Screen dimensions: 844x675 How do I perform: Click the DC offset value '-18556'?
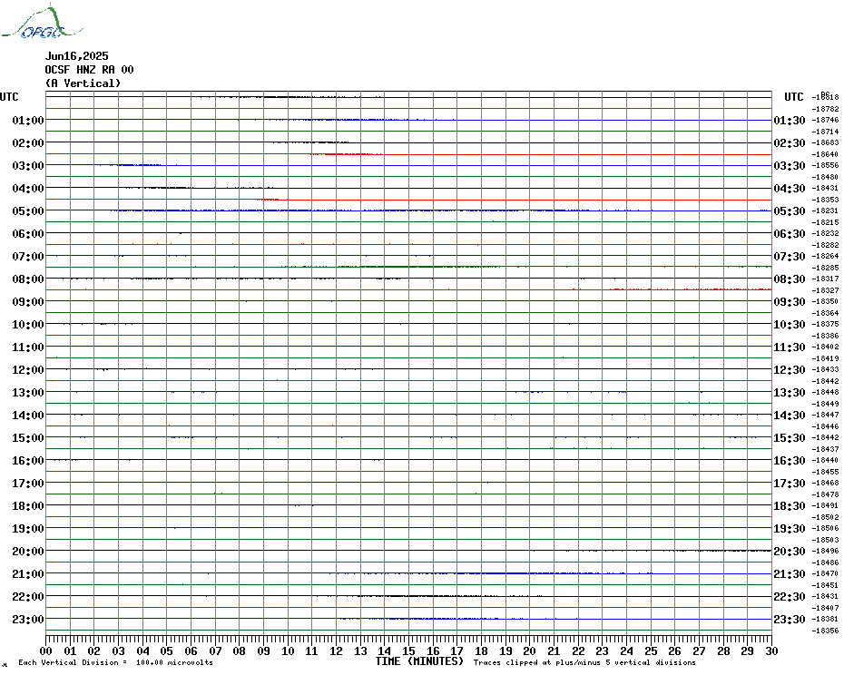pos(825,165)
